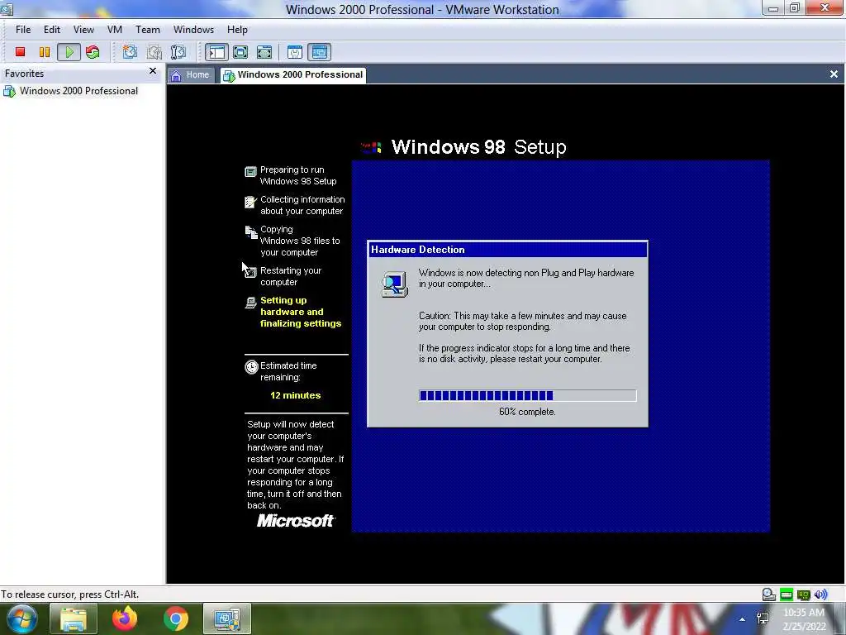Close the Favorites sidebar panel
The height and width of the screenshot is (635, 846).
coord(153,71)
